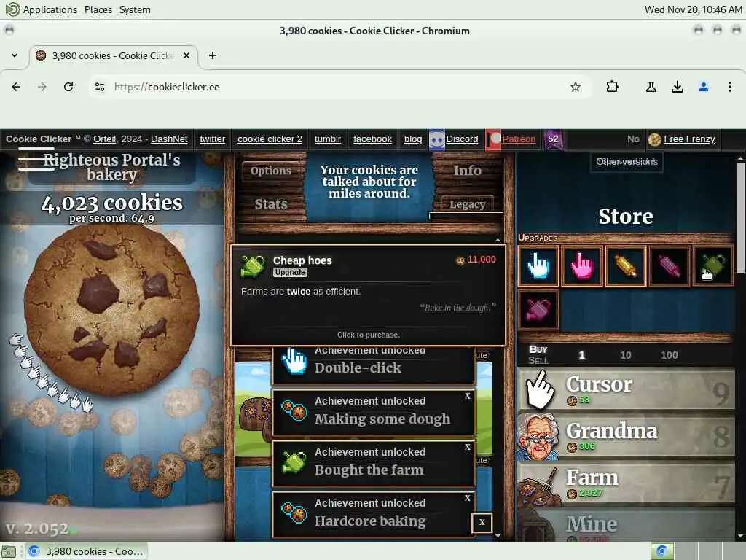Open the browser downloads icon
Image resolution: width=746 pixels, height=560 pixels.
tap(678, 87)
